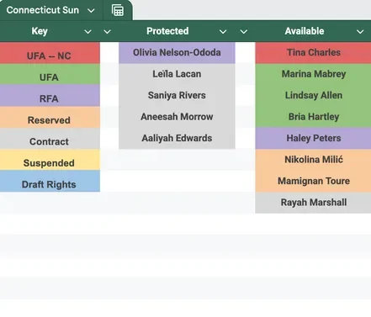371x317 pixels.
Task: Click the Protected column header
Action: tap(167, 31)
